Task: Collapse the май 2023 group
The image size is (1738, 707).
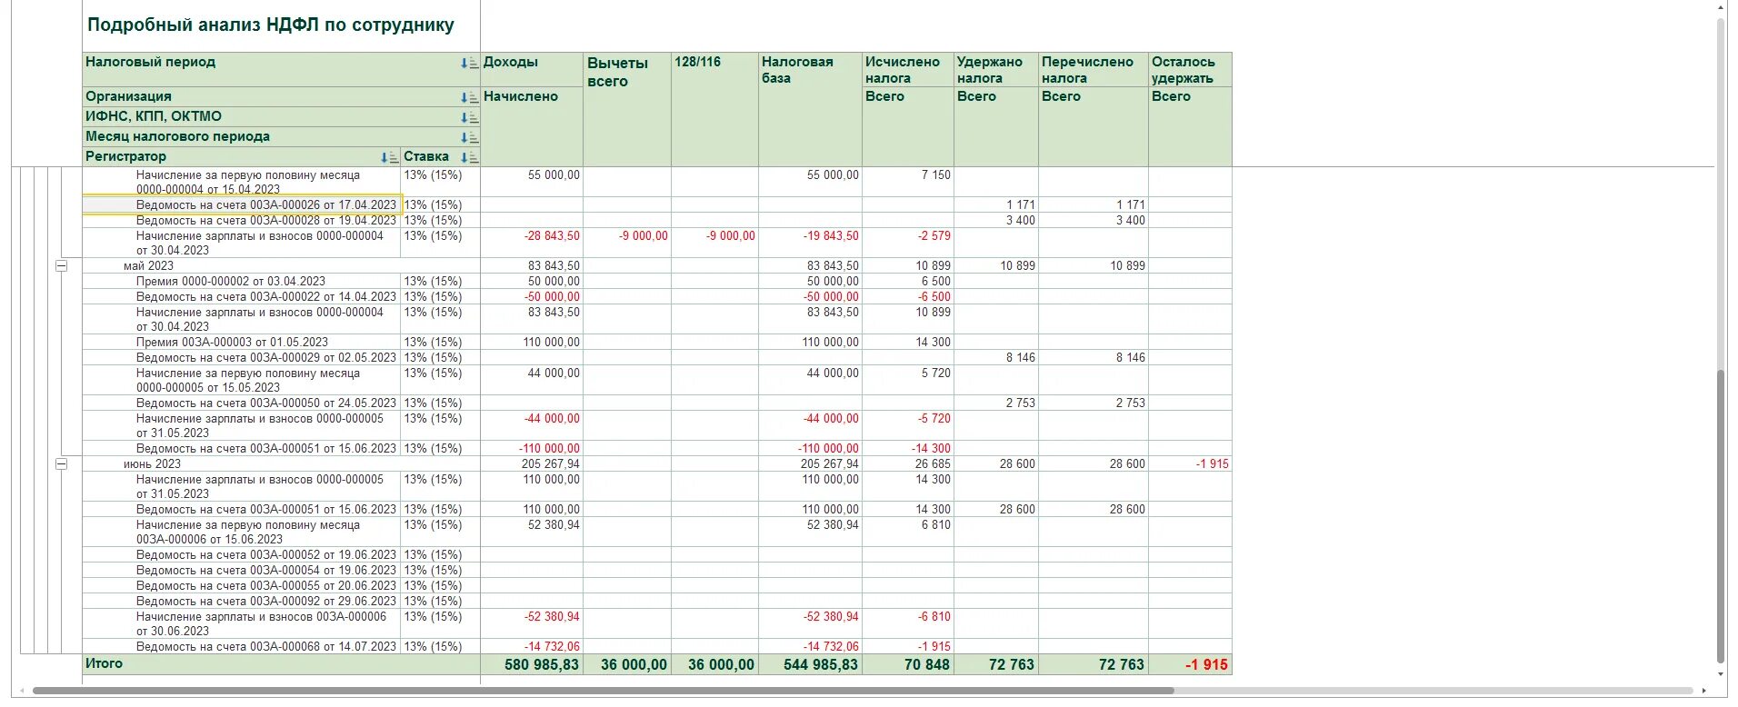Action: coord(61,266)
